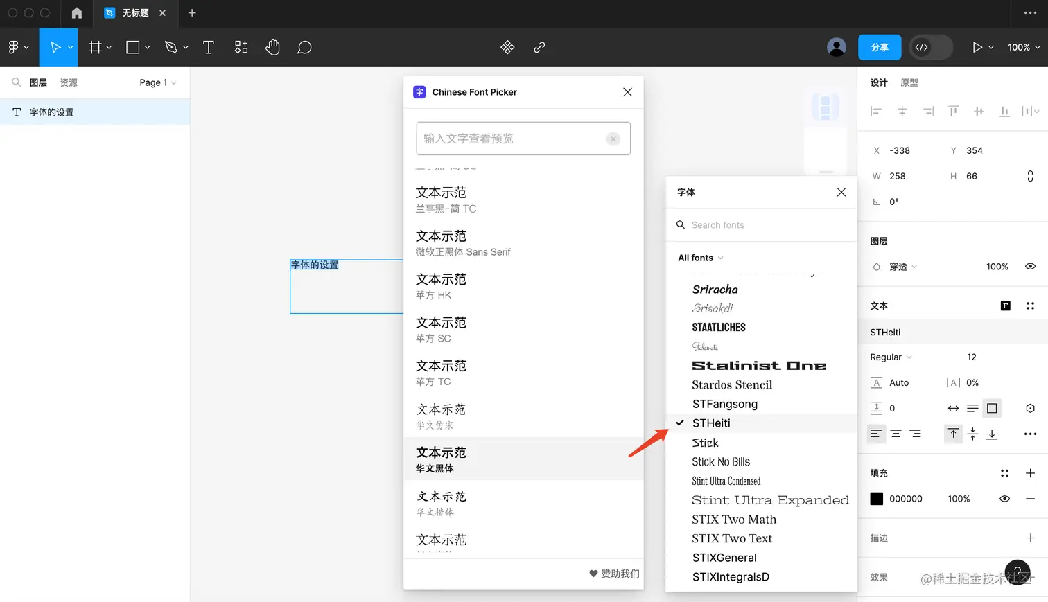Toggle Dev Mode switch
1048x602 pixels.
(931, 47)
